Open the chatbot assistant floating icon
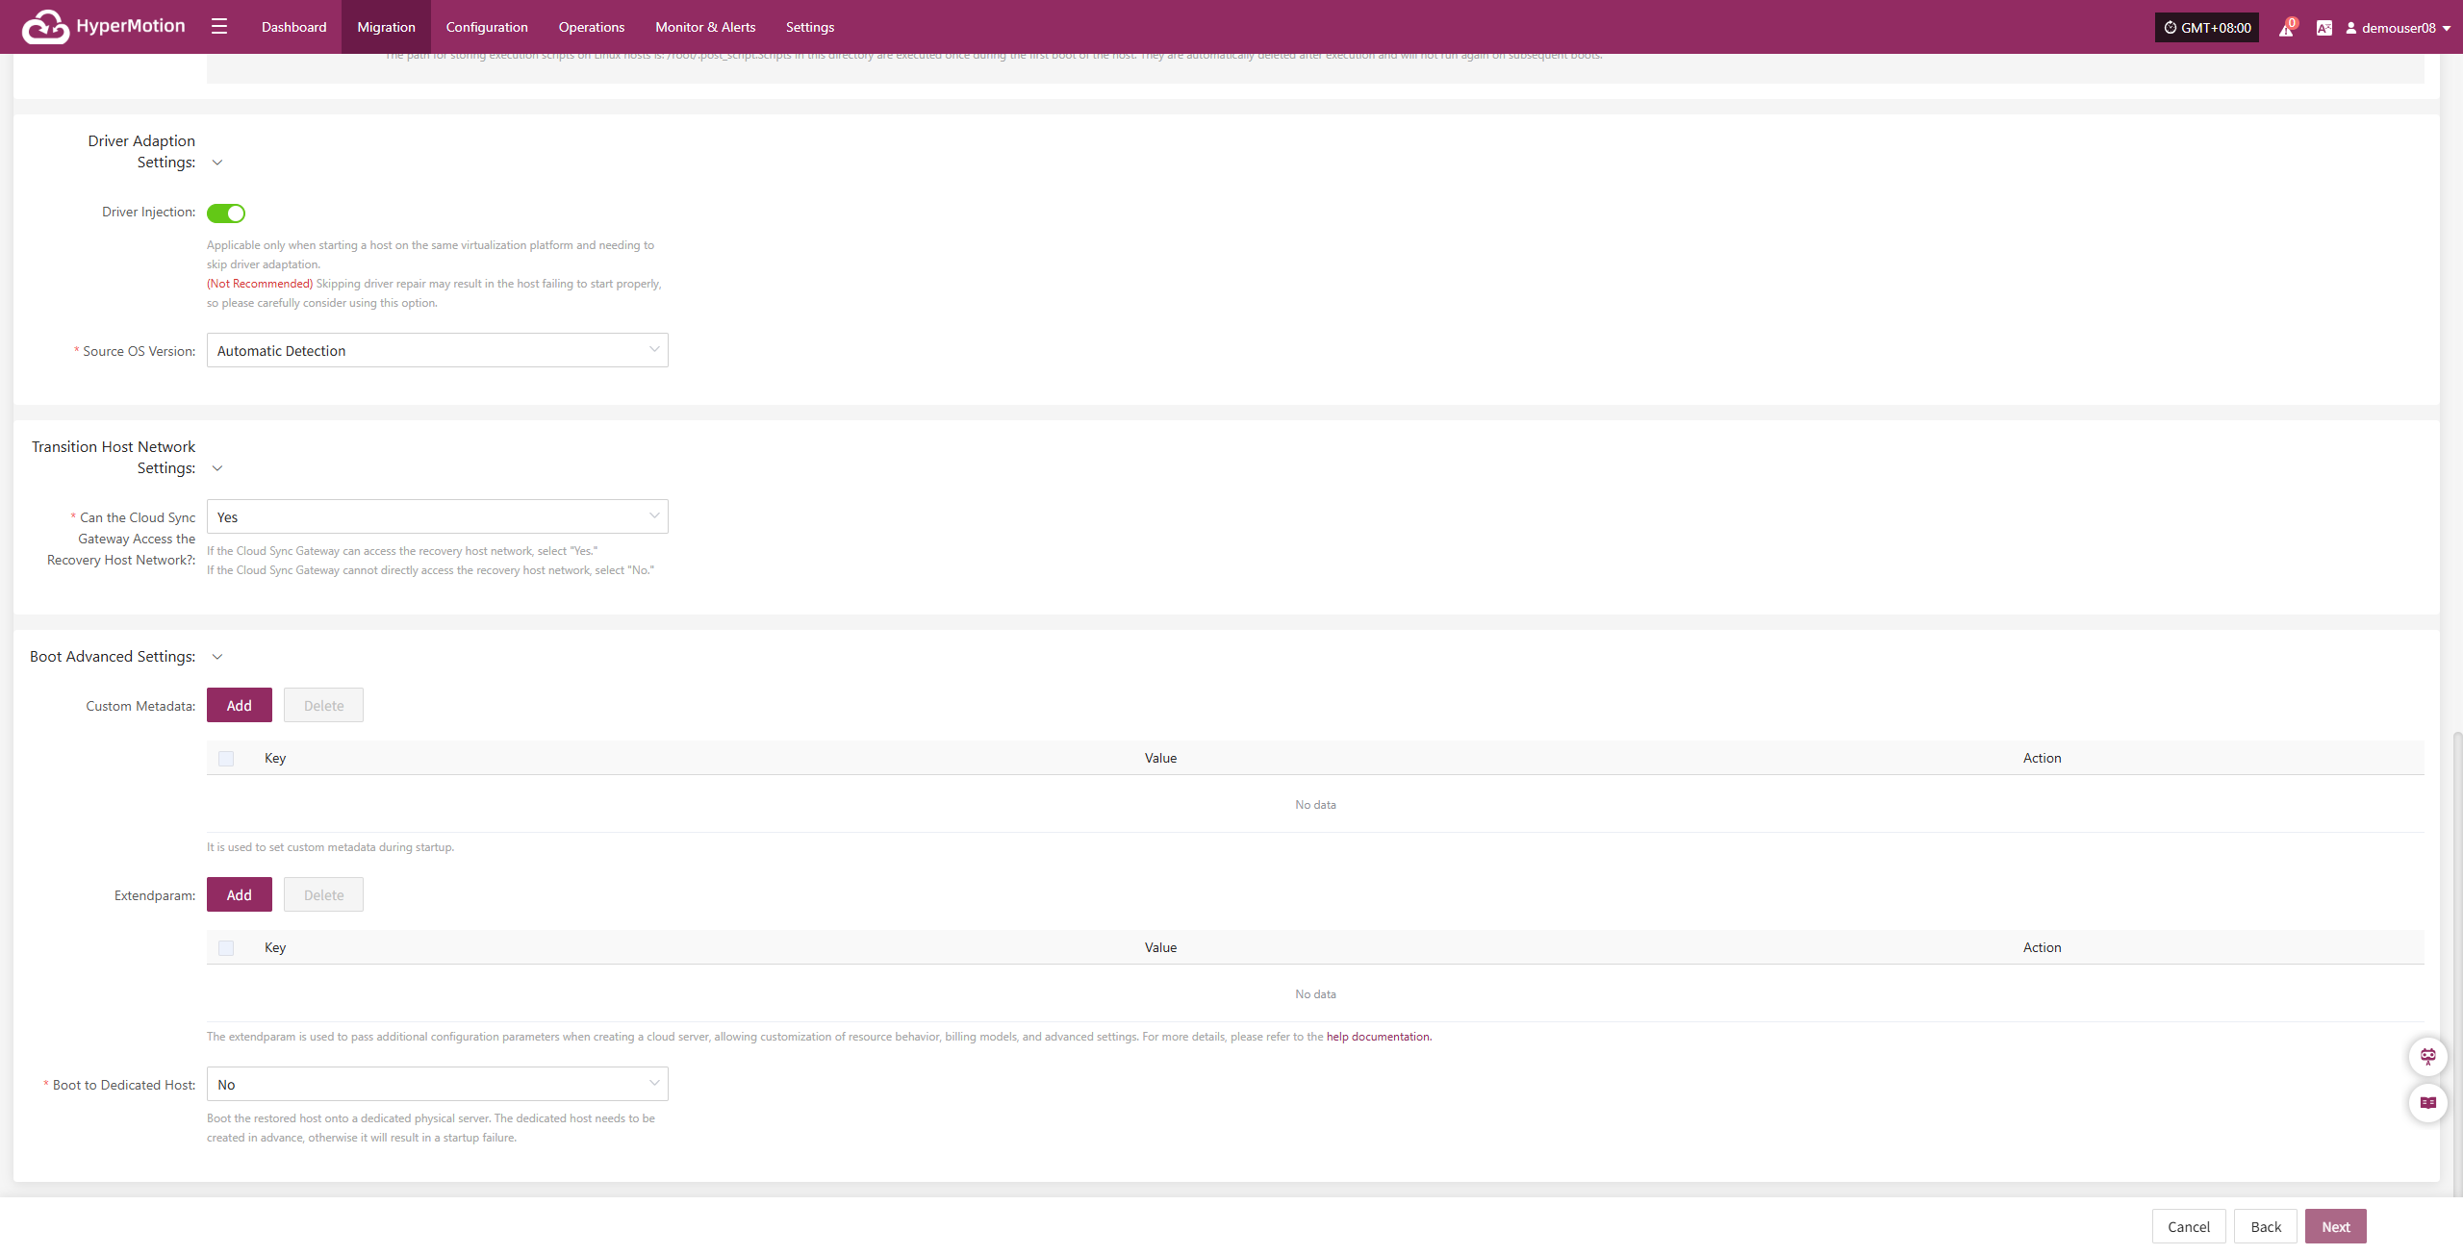Image resolution: width=2463 pixels, height=1255 pixels. coord(2427,1057)
